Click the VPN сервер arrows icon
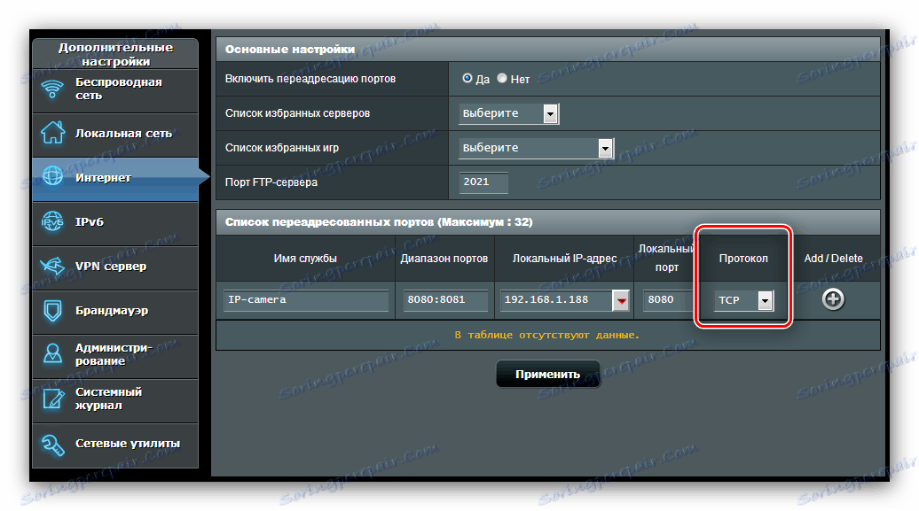 tap(52, 266)
